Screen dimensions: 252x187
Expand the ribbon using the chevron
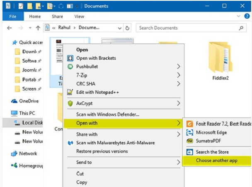point(238,17)
